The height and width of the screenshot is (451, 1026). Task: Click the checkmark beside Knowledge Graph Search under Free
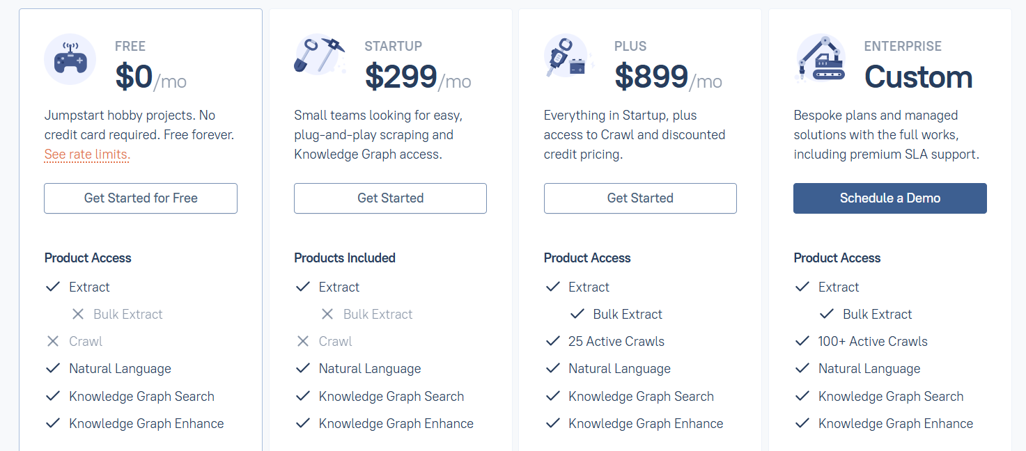pos(53,395)
